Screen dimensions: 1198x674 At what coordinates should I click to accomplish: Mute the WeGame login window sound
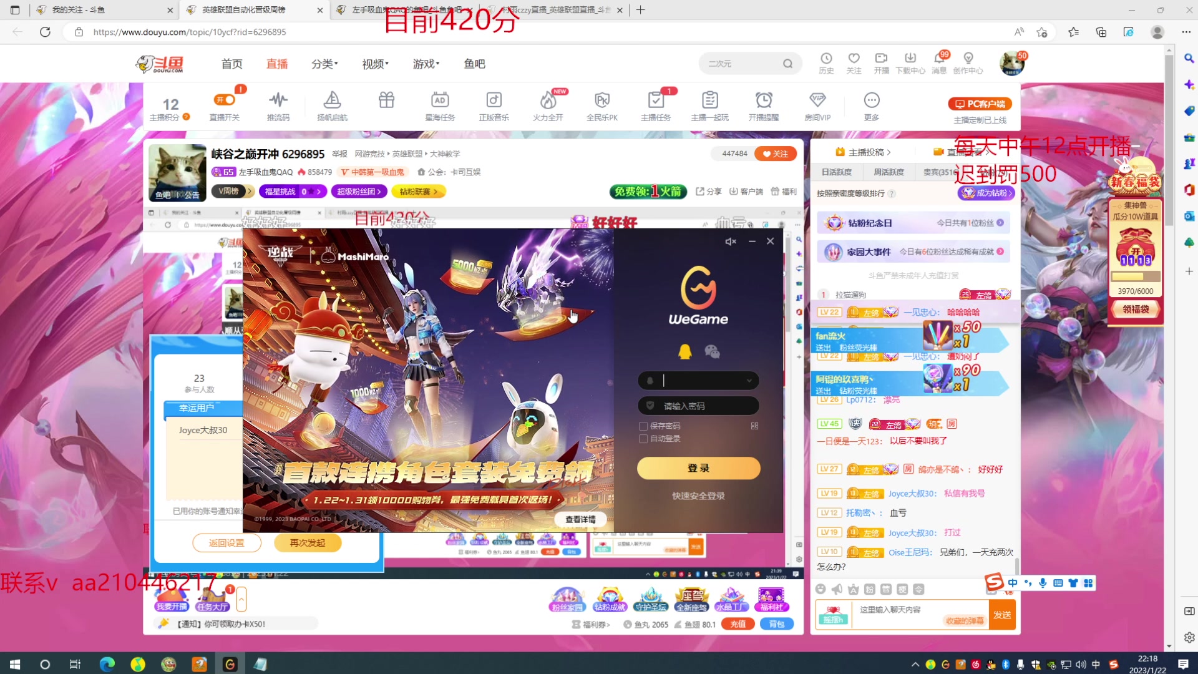[x=731, y=242]
